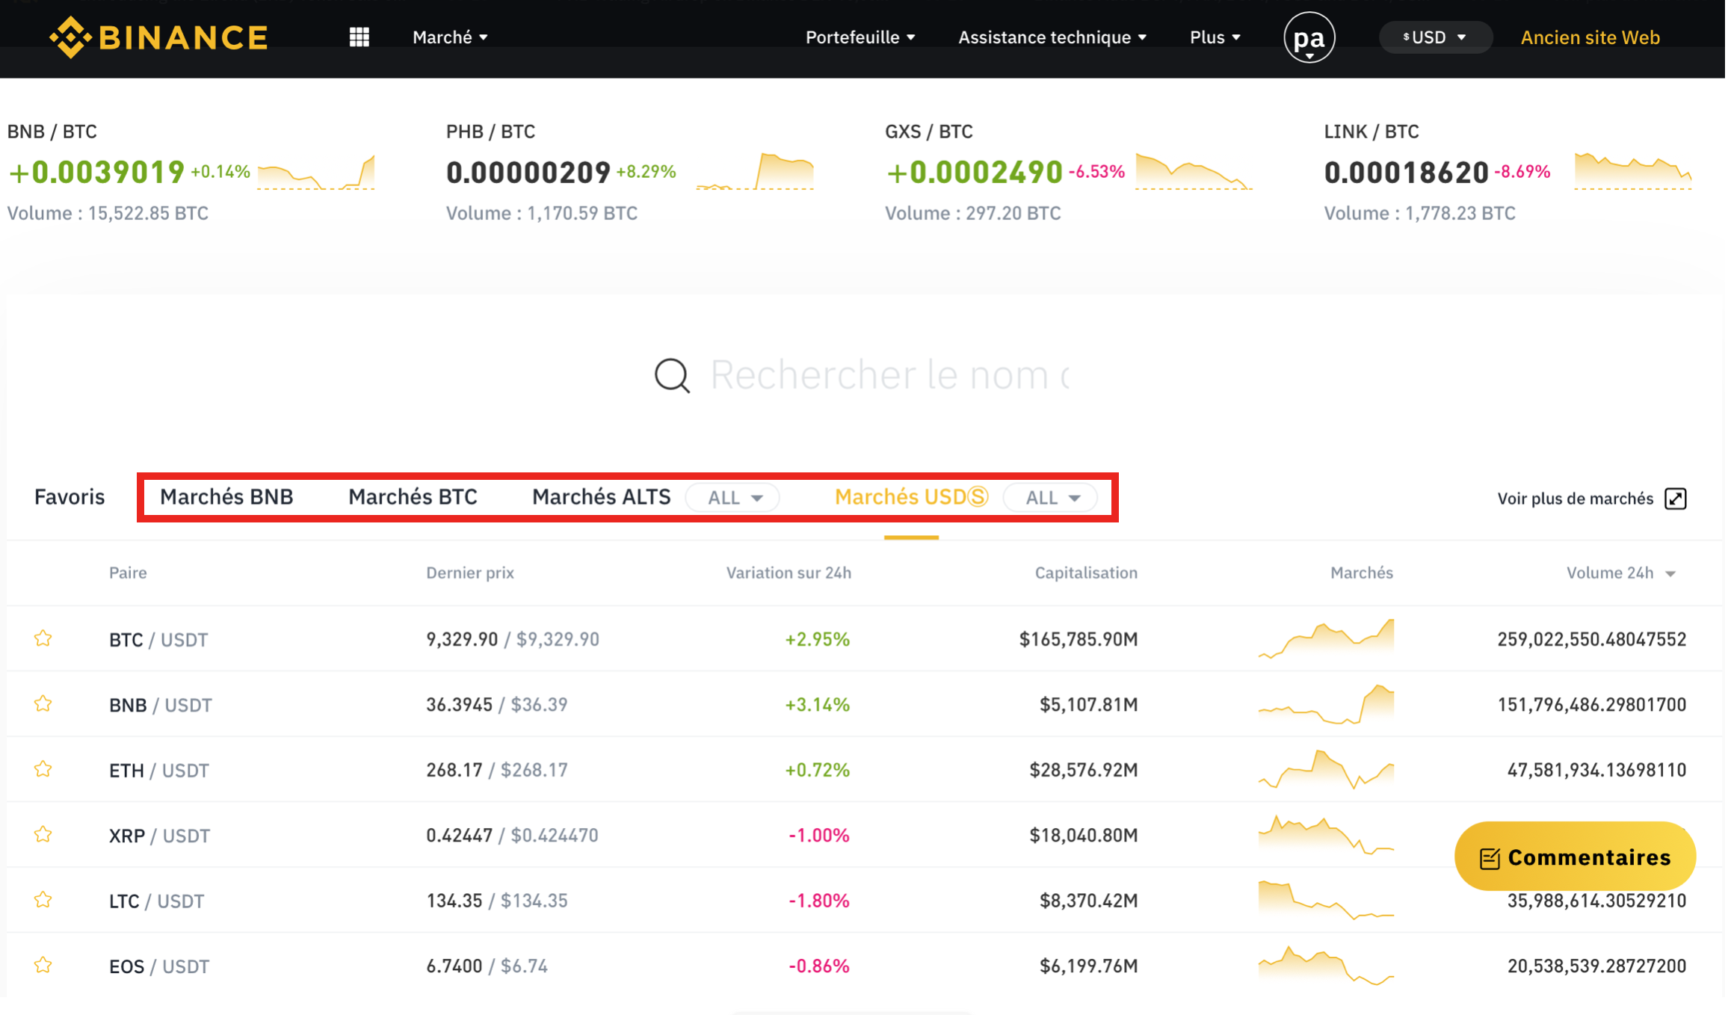Expand the Portefeuille menu
The height and width of the screenshot is (1015, 1728).
(x=860, y=37)
